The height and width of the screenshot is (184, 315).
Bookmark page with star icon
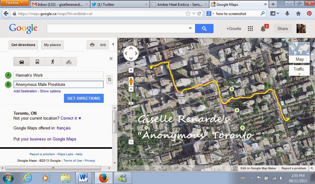[x=188, y=13]
